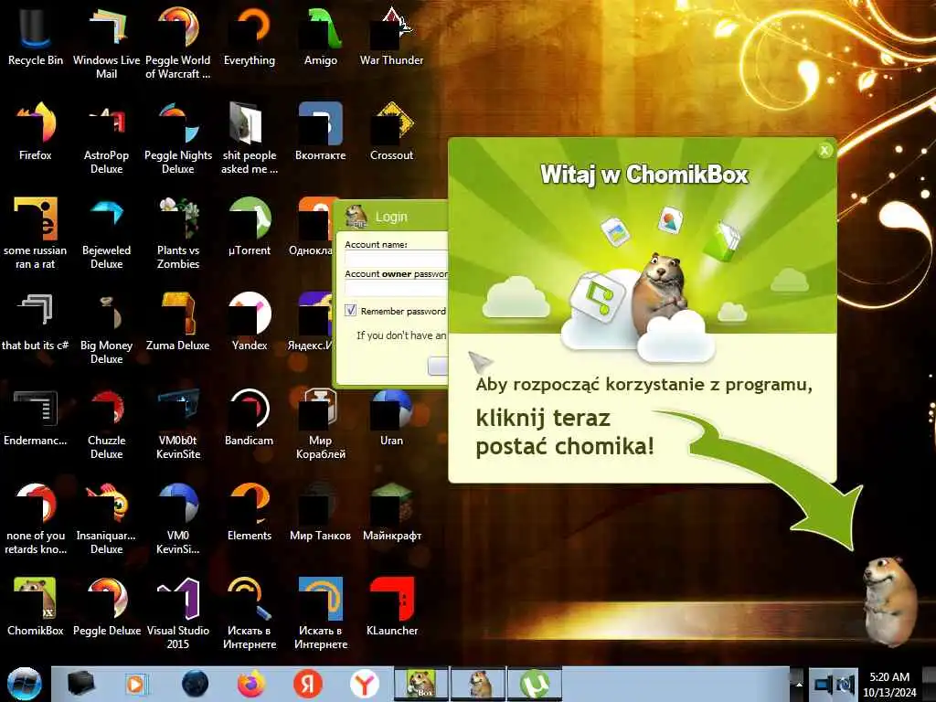Select 'some russian ran a rat' icon
This screenshot has width=936, height=702.
click(36, 233)
